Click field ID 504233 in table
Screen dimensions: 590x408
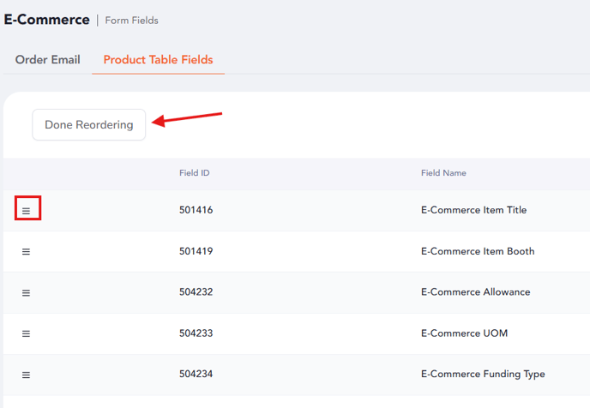196,333
